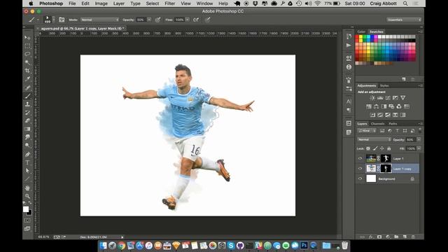The height and width of the screenshot is (252, 448).
Task: Open brush Opacity slider arrow
Action: [x=149, y=20]
